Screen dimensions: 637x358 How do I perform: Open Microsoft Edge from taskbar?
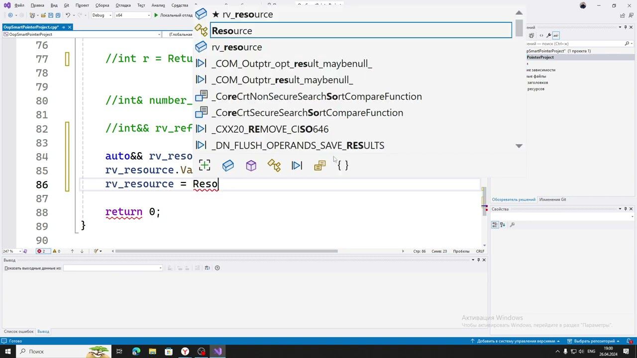click(x=136, y=352)
